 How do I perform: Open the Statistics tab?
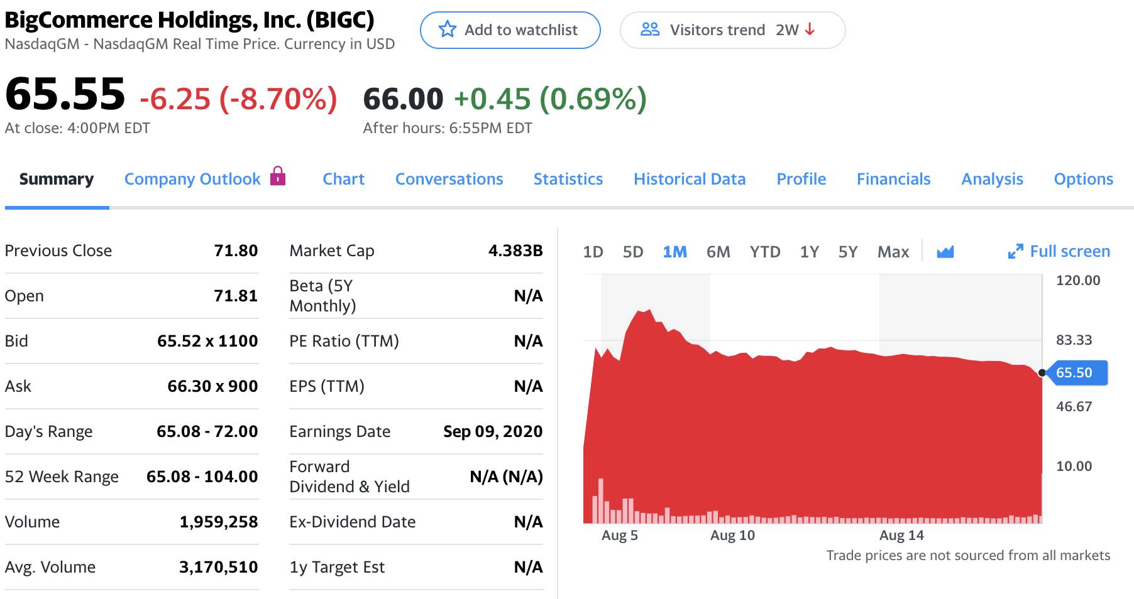point(568,179)
